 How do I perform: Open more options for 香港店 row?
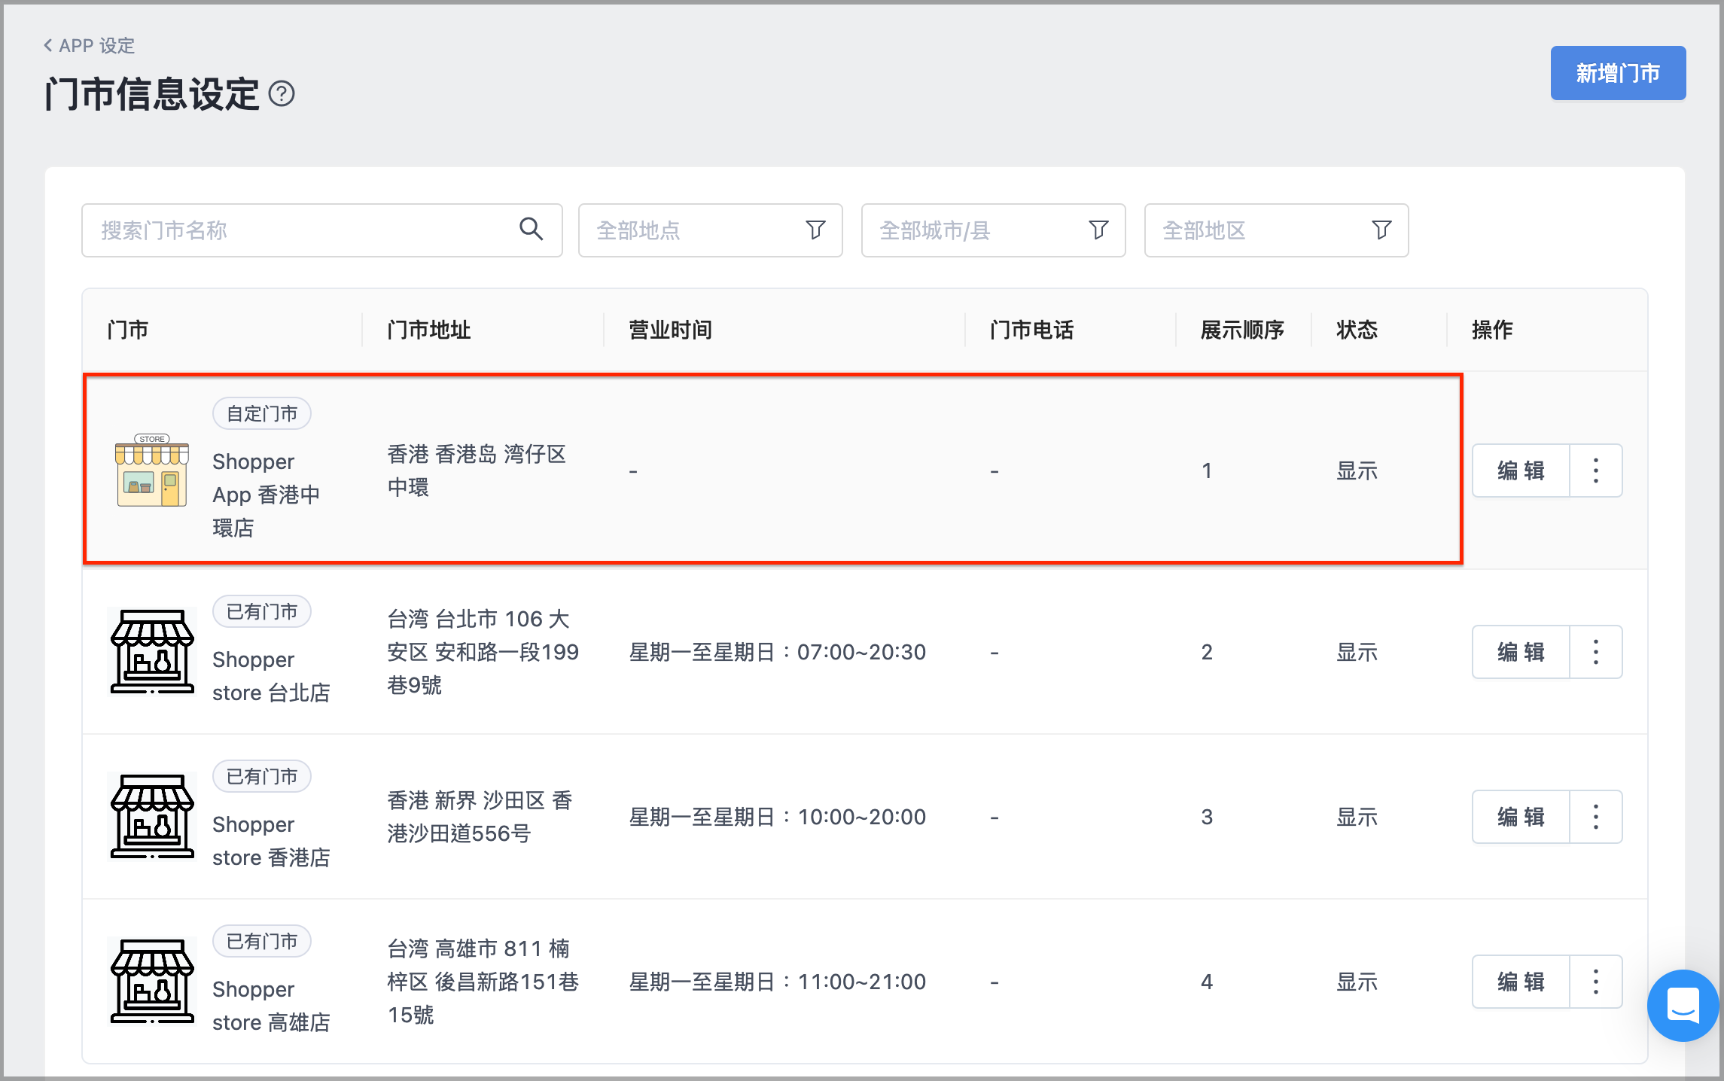point(1596,817)
